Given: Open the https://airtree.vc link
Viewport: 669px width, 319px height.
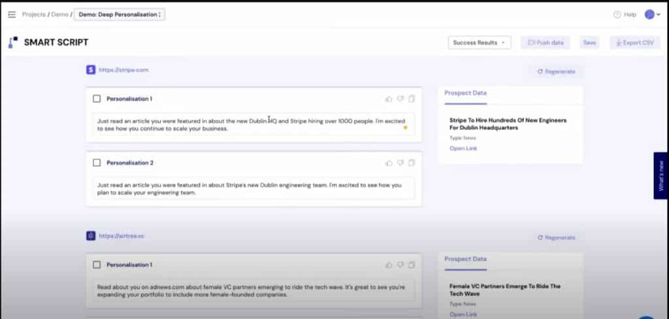Looking at the screenshot, I should pyautogui.click(x=122, y=235).
